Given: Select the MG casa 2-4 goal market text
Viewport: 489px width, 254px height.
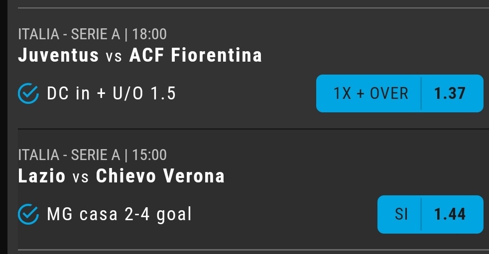Looking at the screenshot, I should click(119, 214).
